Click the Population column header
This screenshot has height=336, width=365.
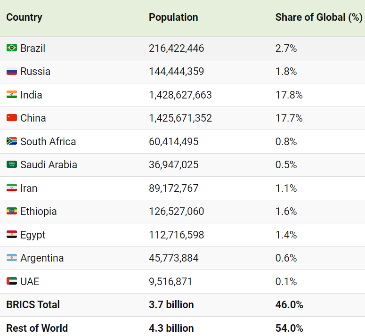click(173, 17)
